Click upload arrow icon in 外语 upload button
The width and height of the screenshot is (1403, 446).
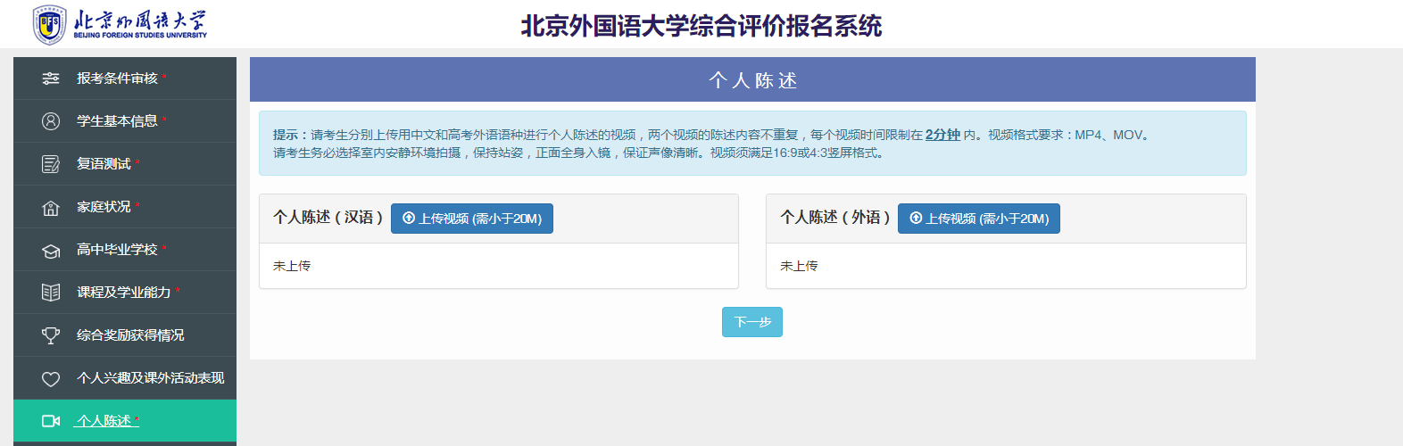(916, 219)
